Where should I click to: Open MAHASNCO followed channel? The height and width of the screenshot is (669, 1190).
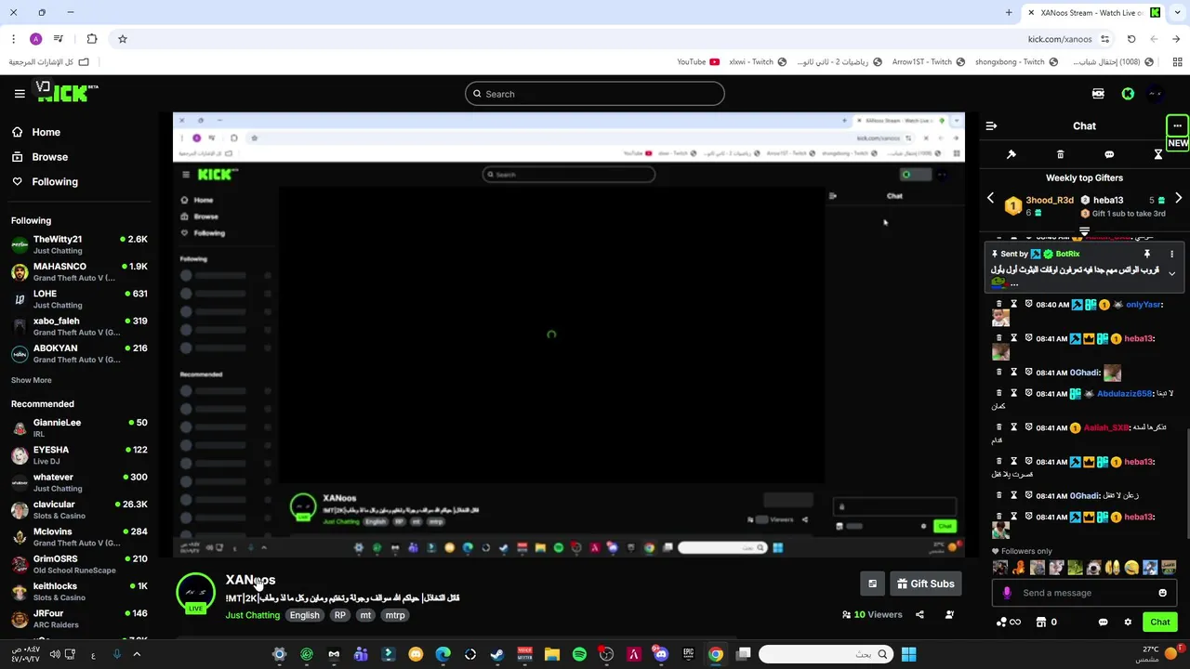tap(79, 271)
